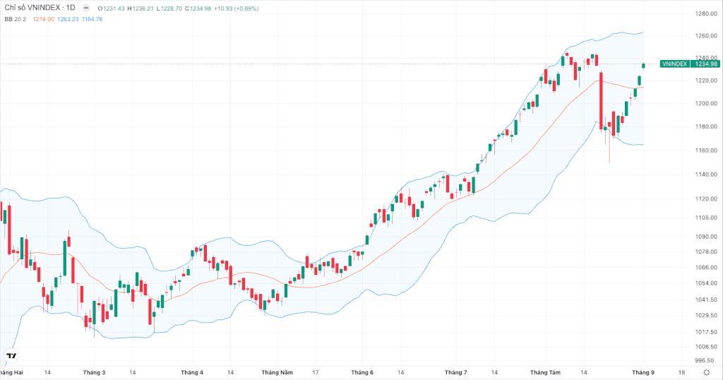Click the 1006.50 price axis label
This screenshot has width=723, height=380.
pos(706,347)
